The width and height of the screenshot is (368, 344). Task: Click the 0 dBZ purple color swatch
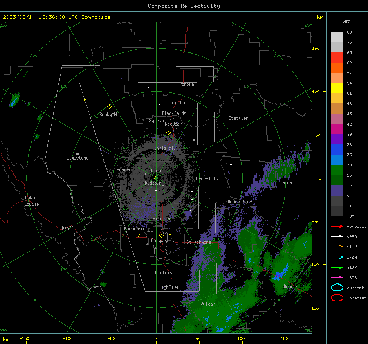click(337, 191)
